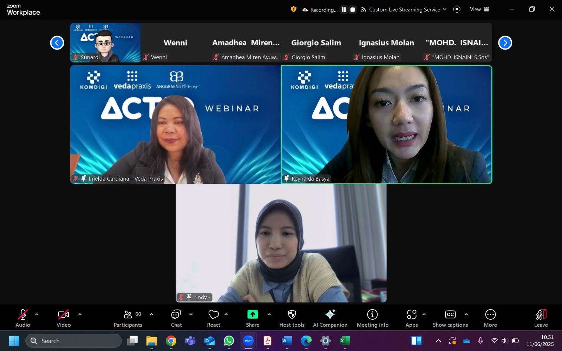Pause the recording
562x351 pixels.
tap(344, 9)
